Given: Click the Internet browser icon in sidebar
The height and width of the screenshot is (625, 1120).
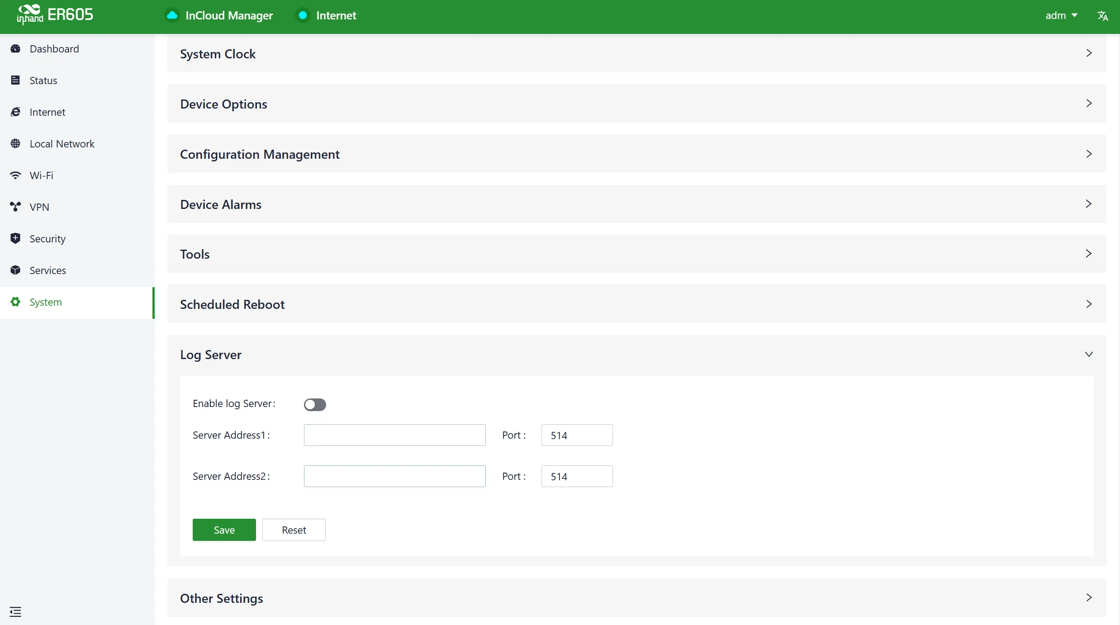Looking at the screenshot, I should 15,112.
